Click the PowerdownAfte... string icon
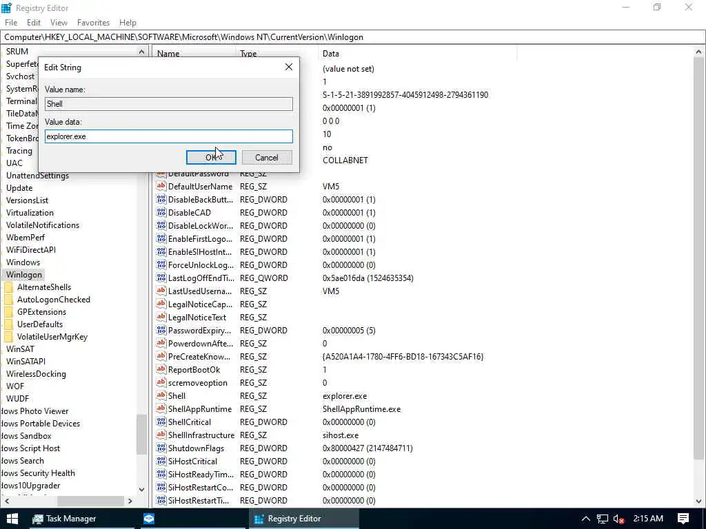706x529 pixels. [x=161, y=343]
